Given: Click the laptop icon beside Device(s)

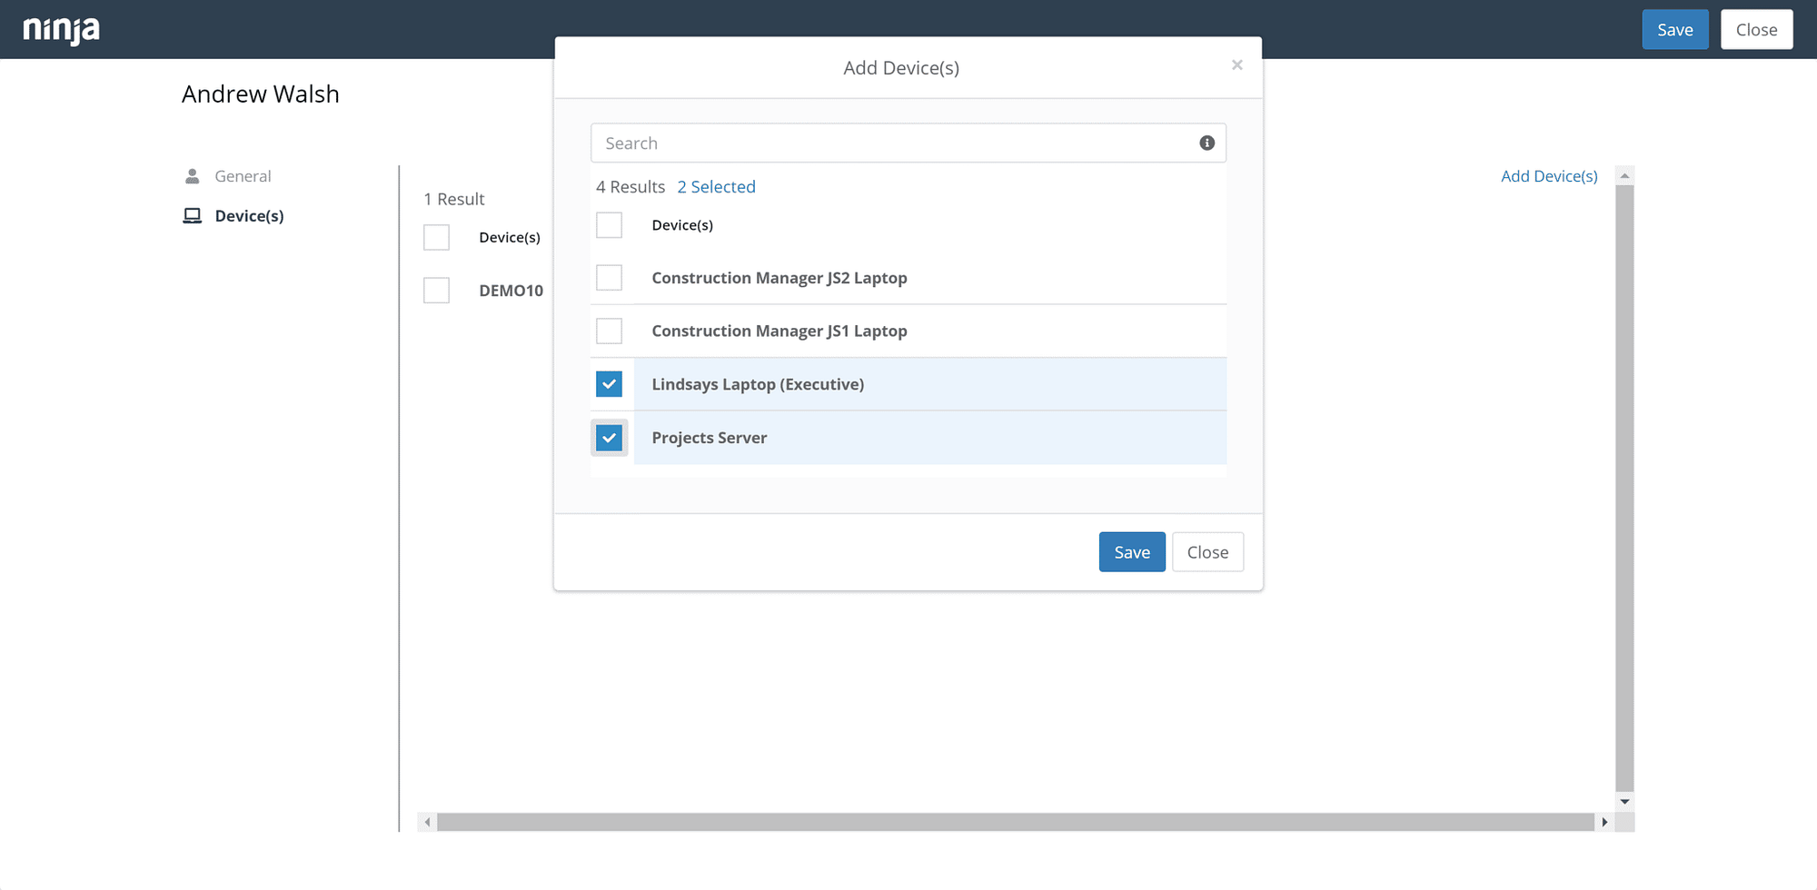Looking at the screenshot, I should point(192,214).
